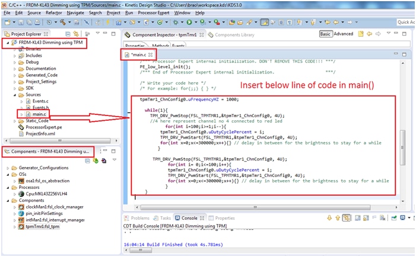Switch to Basic view mode

click(x=325, y=34)
